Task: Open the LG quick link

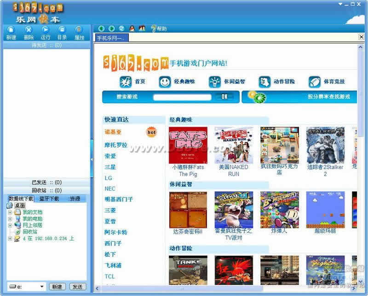Action: (x=109, y=178)
